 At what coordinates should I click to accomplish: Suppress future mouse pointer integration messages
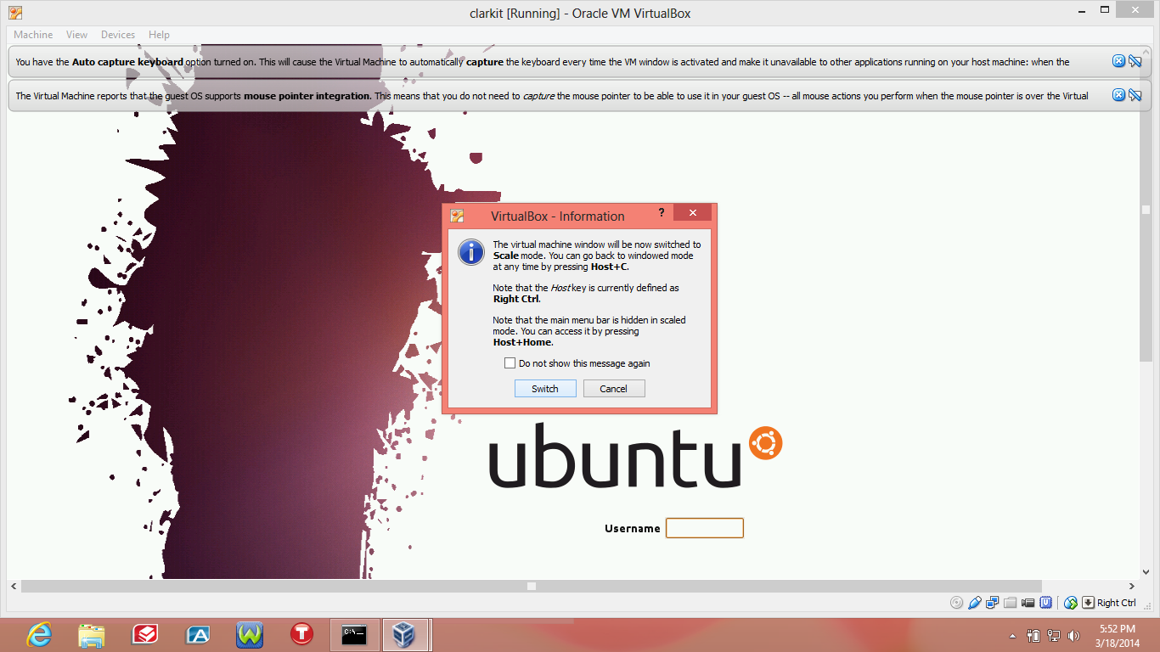pyautogui.click(x=1135, y=95)
